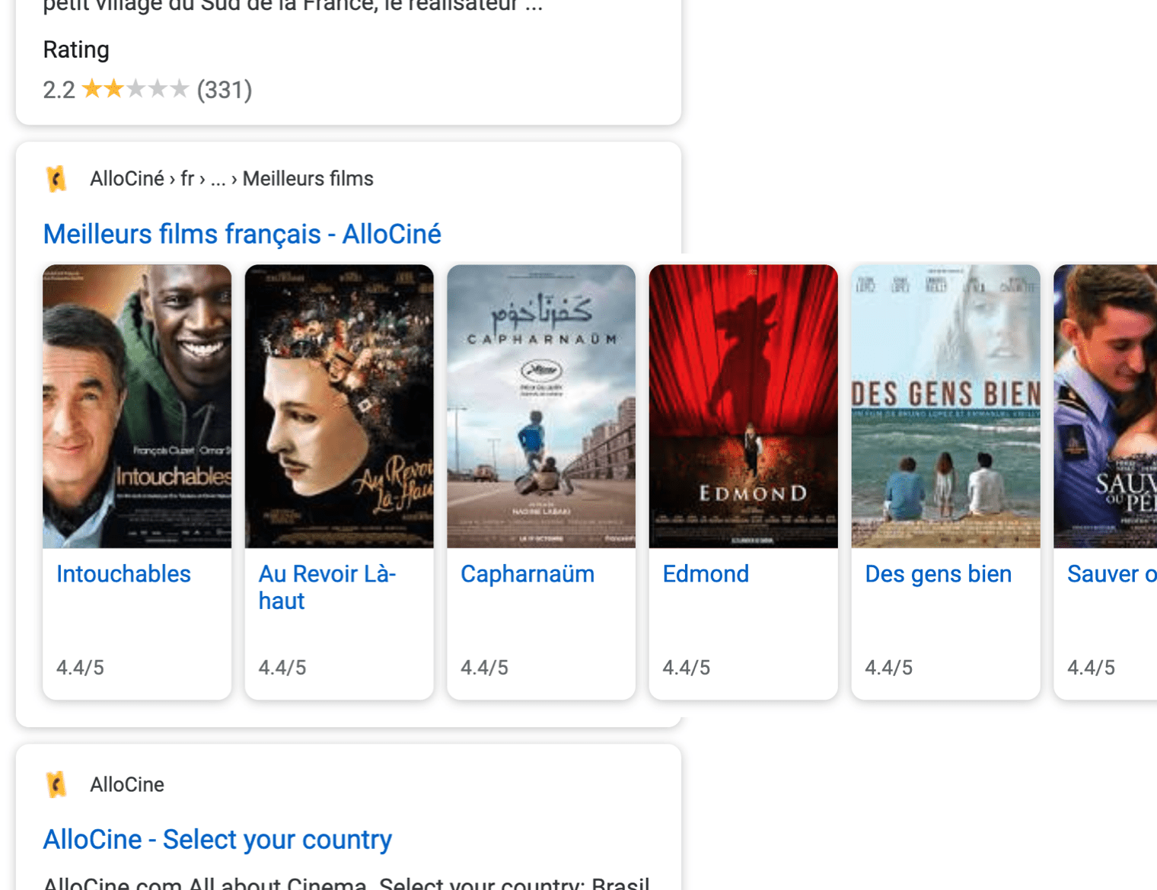Open the 'Sauver o' truncated title link
Screen dimensions: 1157x890
1112,574
